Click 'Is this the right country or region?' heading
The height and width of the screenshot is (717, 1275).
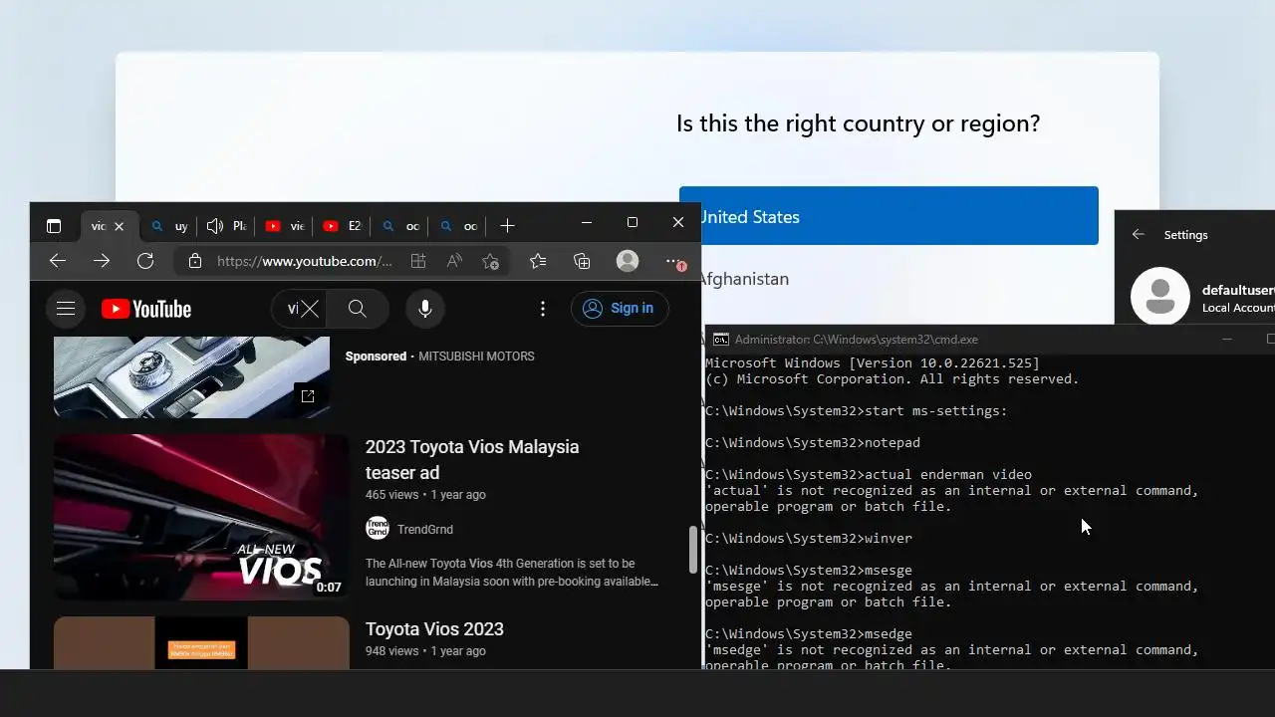(x=859, y=123)
